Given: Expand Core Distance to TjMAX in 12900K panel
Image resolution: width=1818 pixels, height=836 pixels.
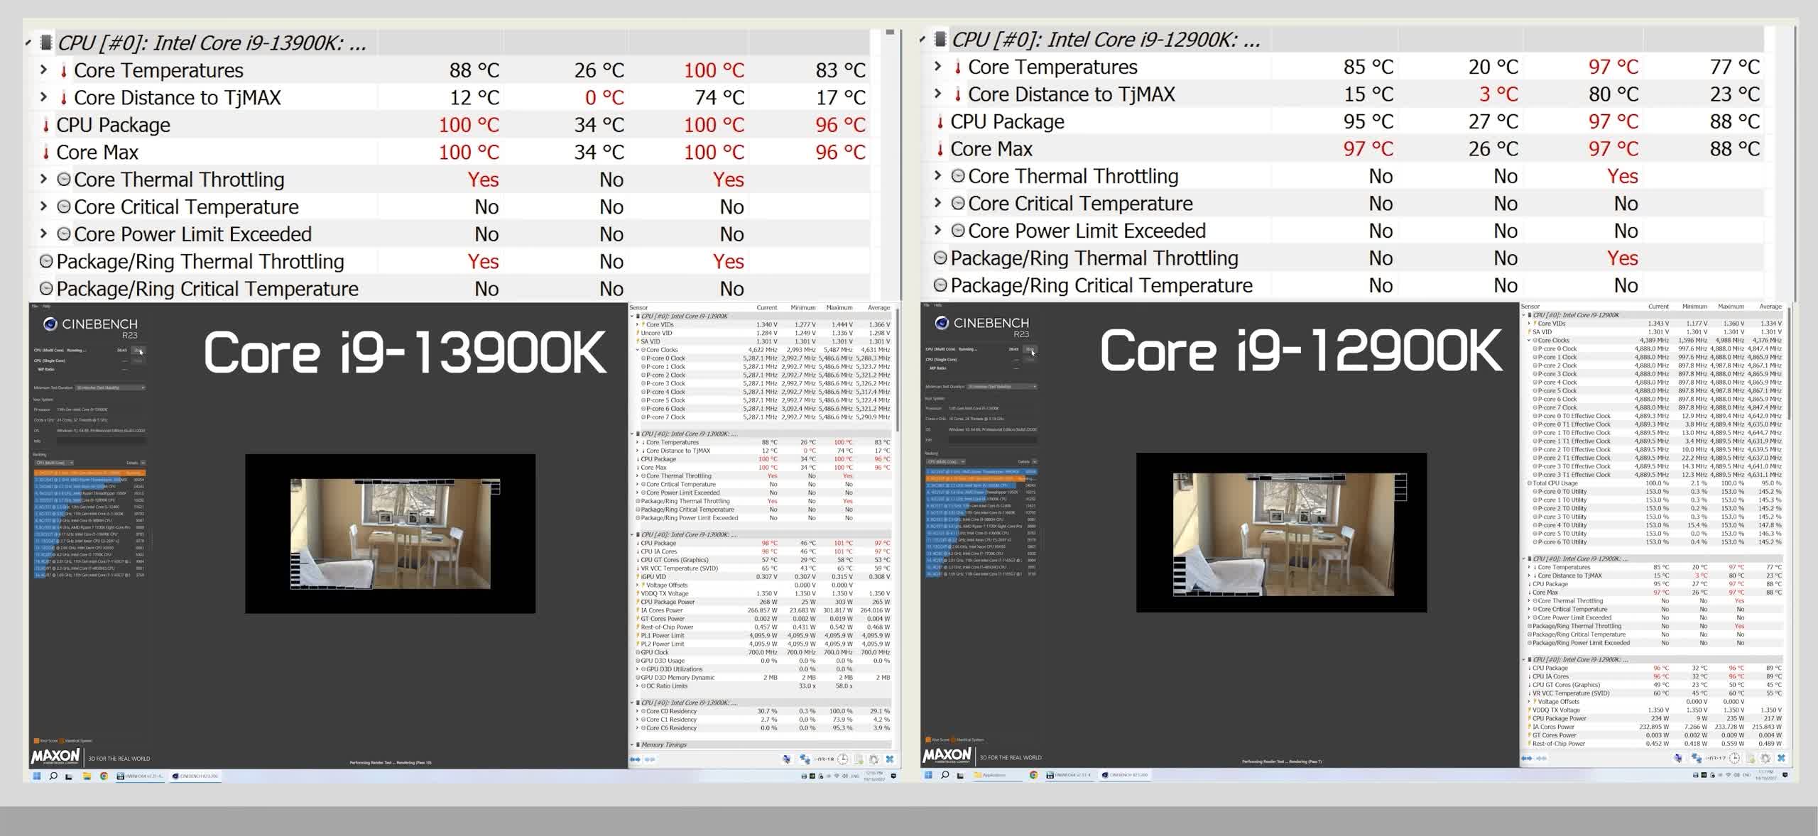Looking at the screenshot, I should pos(937,93).
